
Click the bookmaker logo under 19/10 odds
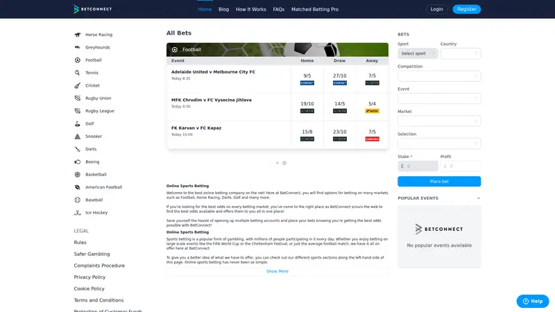click(x=307, y=111)
